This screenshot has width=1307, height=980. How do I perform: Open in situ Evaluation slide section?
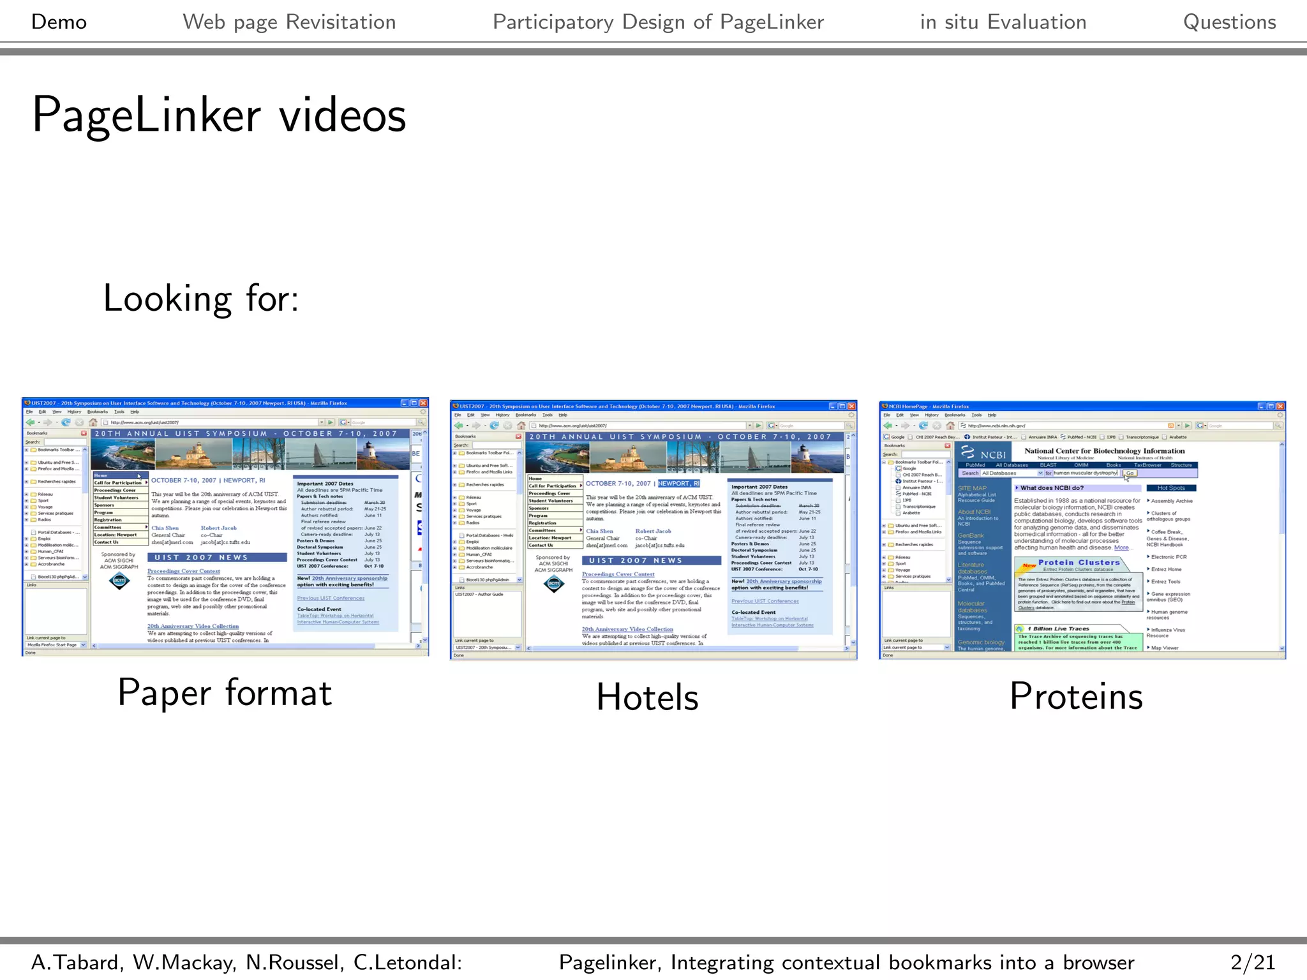pos(1003,22)
